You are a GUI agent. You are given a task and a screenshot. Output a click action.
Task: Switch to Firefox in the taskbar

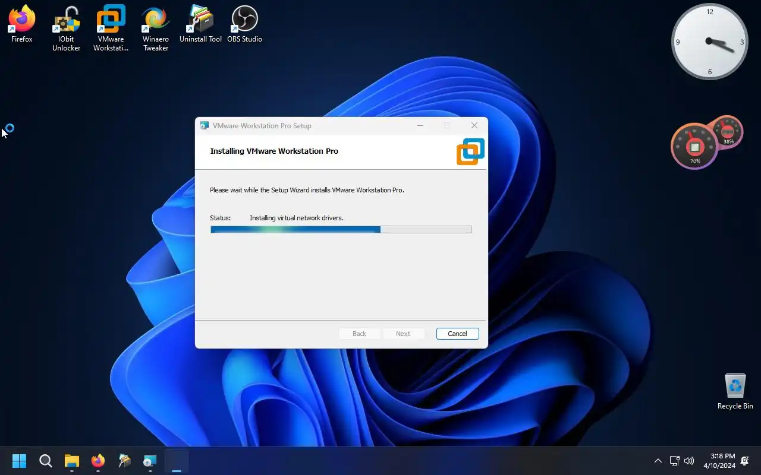98,461
